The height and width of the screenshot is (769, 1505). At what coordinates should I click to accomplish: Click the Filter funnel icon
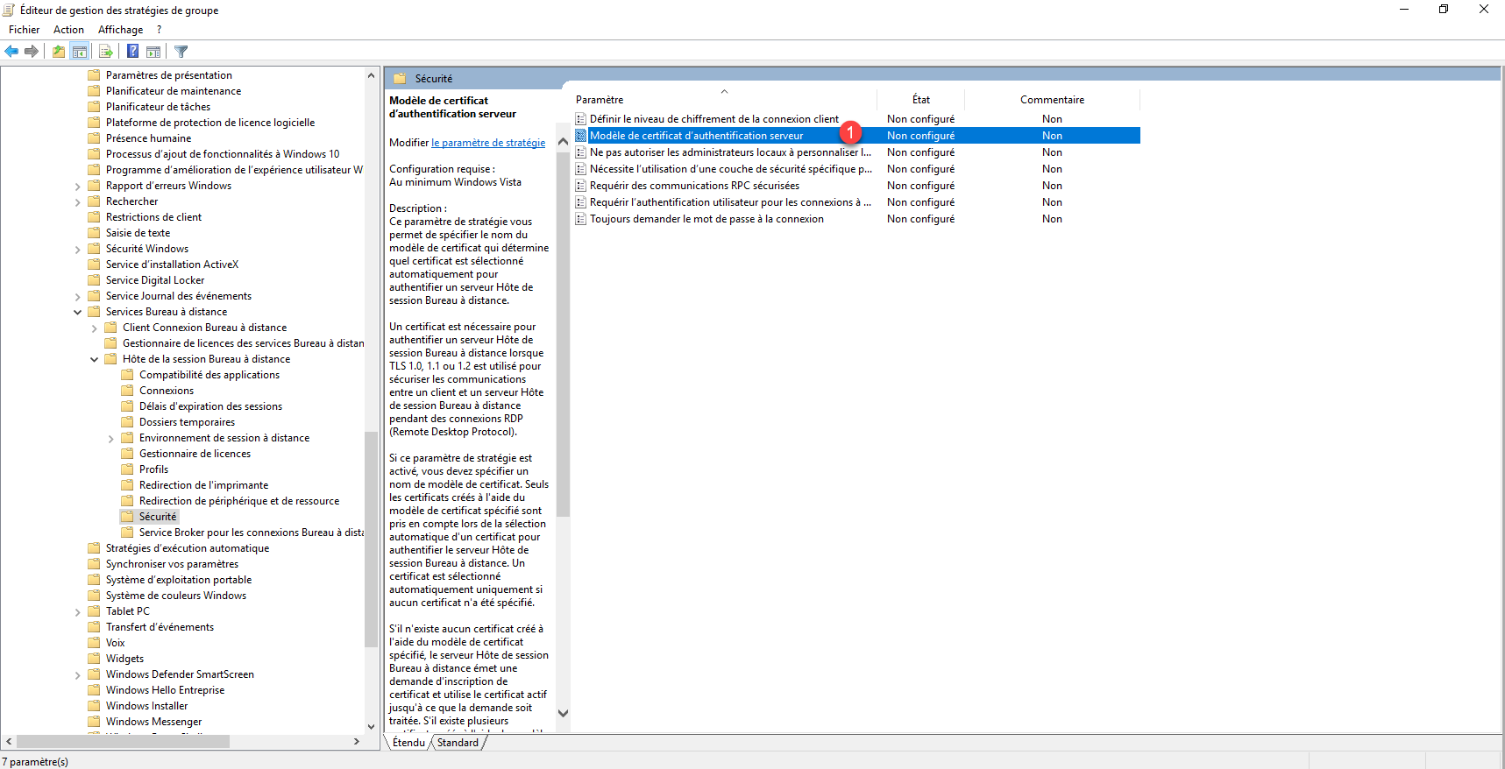(181, 52)
